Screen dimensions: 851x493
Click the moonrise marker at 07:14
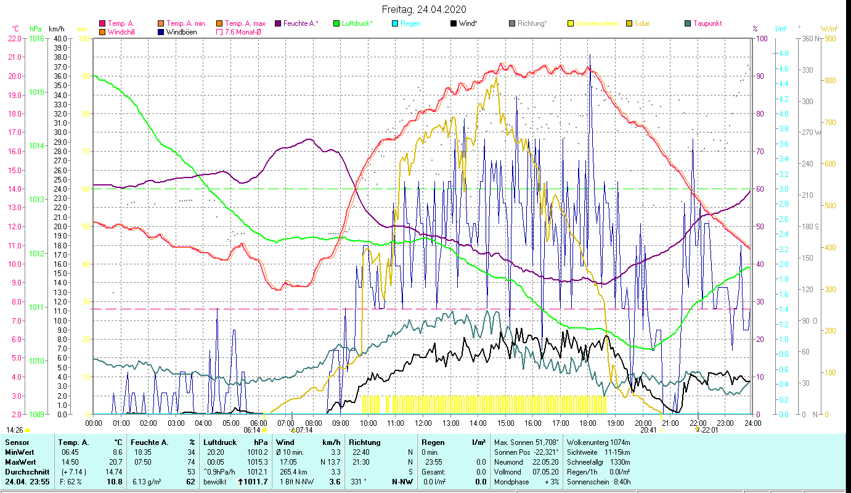(x=293, y=430)
